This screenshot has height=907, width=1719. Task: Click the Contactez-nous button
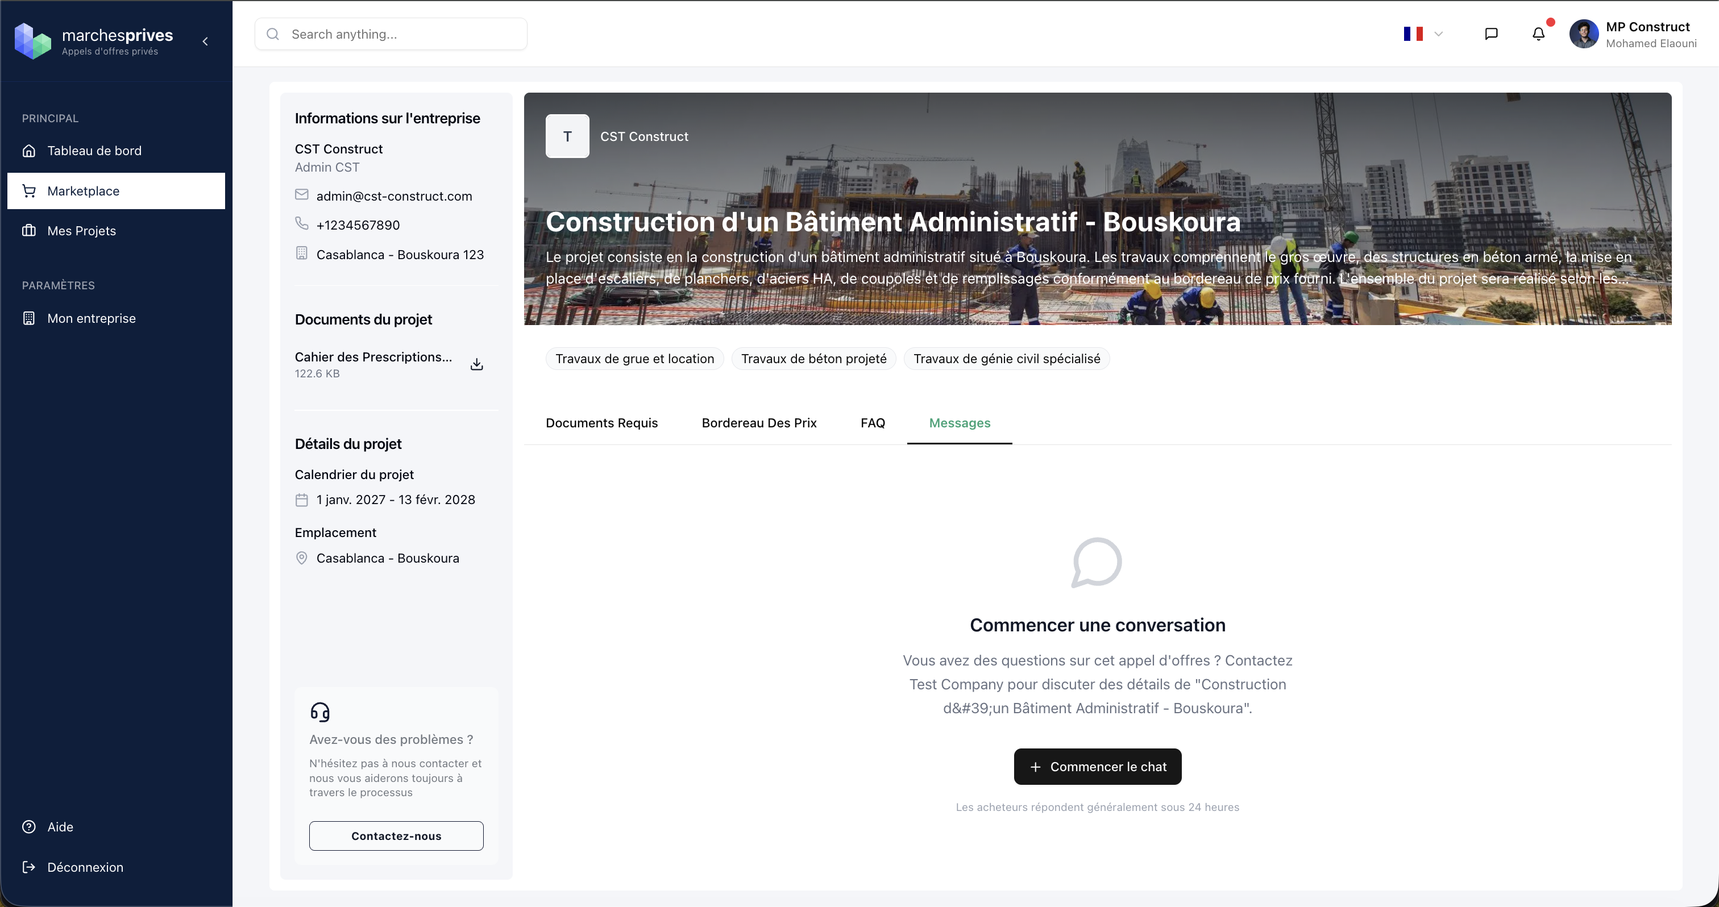coord(396,835)
